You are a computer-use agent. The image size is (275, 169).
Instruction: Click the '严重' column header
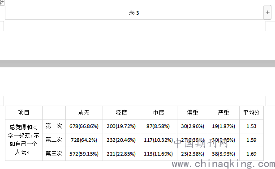pos(223,113)
